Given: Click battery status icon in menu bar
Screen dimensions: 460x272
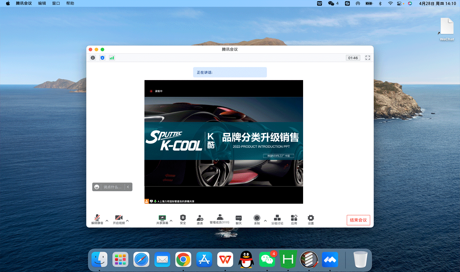Looking at the screenshot, I should pos(369,3).
